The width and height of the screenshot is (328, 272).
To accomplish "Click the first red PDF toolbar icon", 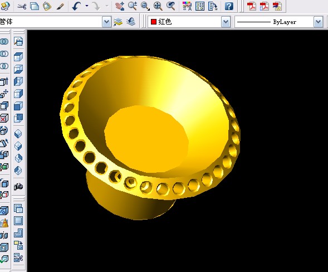I will (x=252, y=6).
